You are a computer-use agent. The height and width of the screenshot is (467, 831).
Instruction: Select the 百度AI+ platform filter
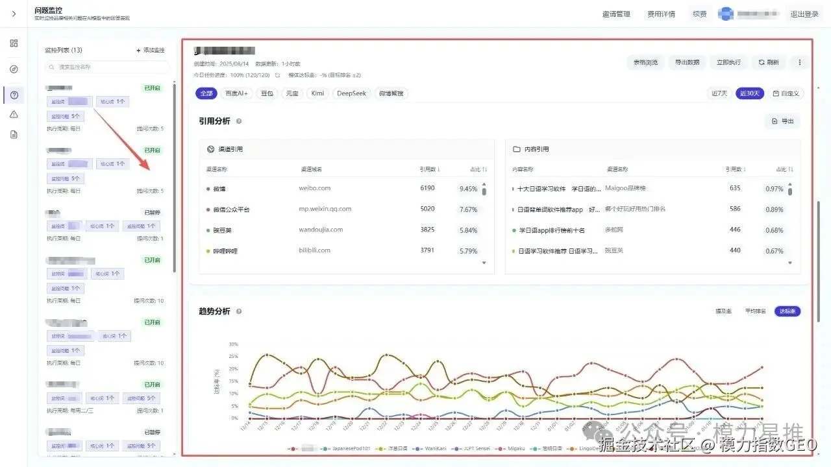click(x=236, y=93)
